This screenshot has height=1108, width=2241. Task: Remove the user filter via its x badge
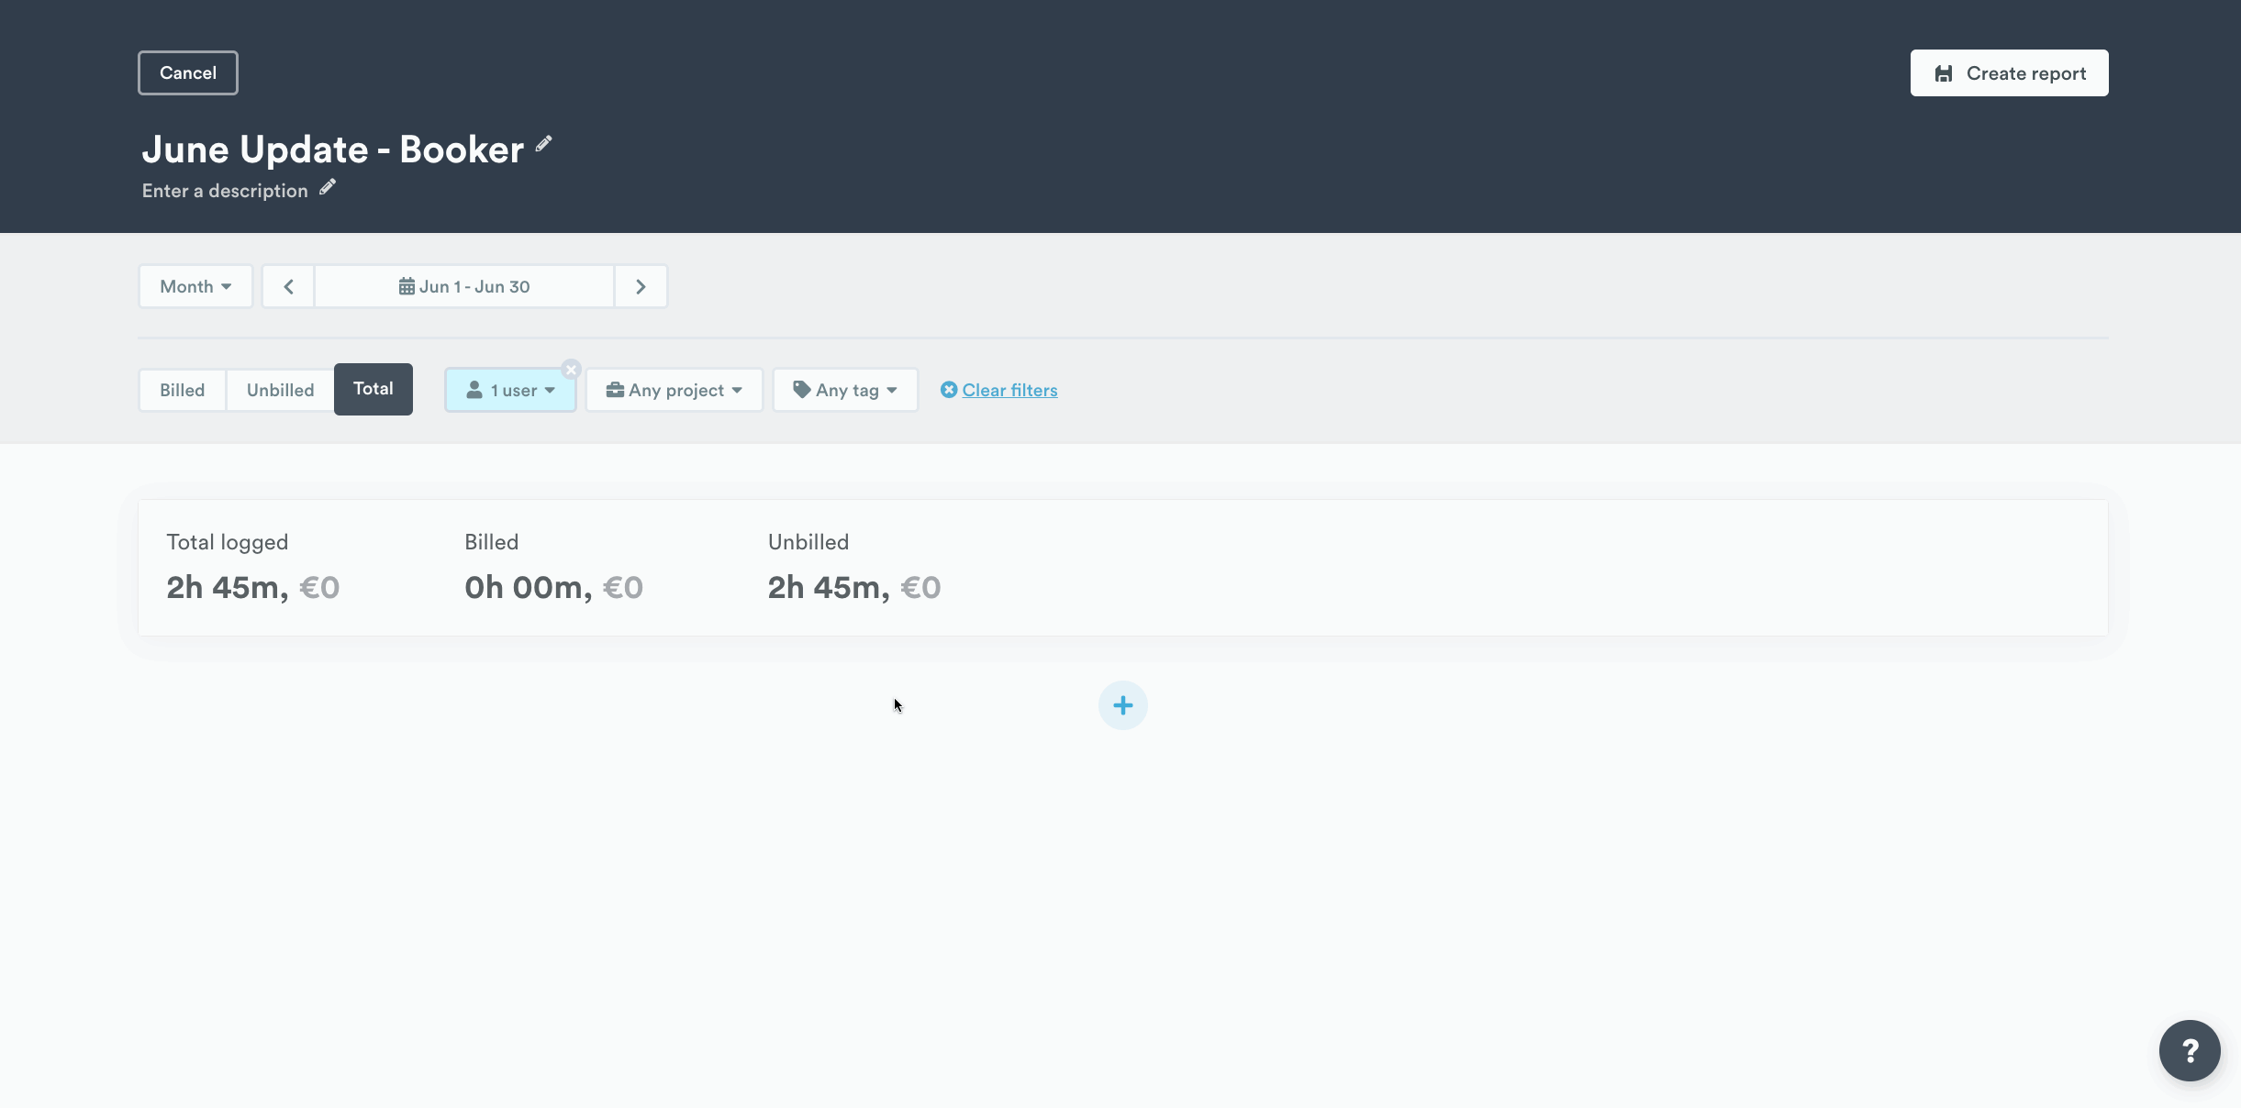[572, 369]
